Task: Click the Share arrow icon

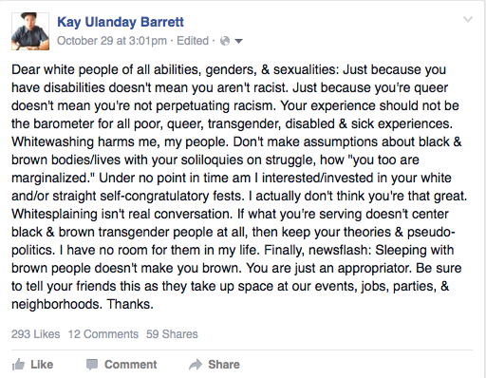Action: coord(196,365)
